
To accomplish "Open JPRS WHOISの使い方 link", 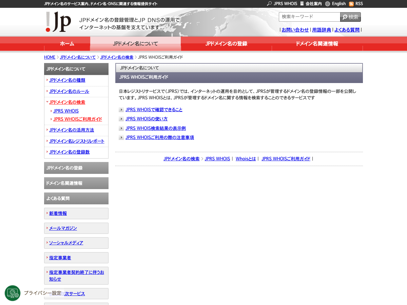I will tap(147, 119).
